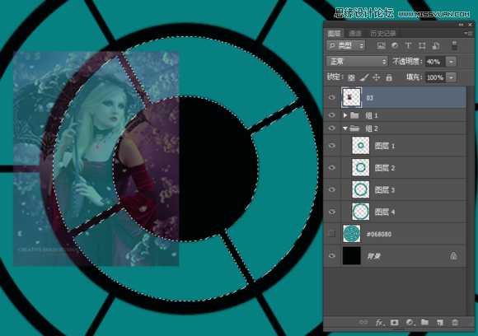Open layers panel flyout menu

pyautogui.click(x=468, y=33)
